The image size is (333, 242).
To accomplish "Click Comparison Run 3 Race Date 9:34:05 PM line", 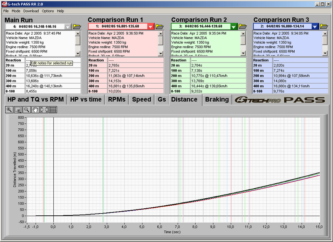I will pyautogui.click(x=281, y=33).
